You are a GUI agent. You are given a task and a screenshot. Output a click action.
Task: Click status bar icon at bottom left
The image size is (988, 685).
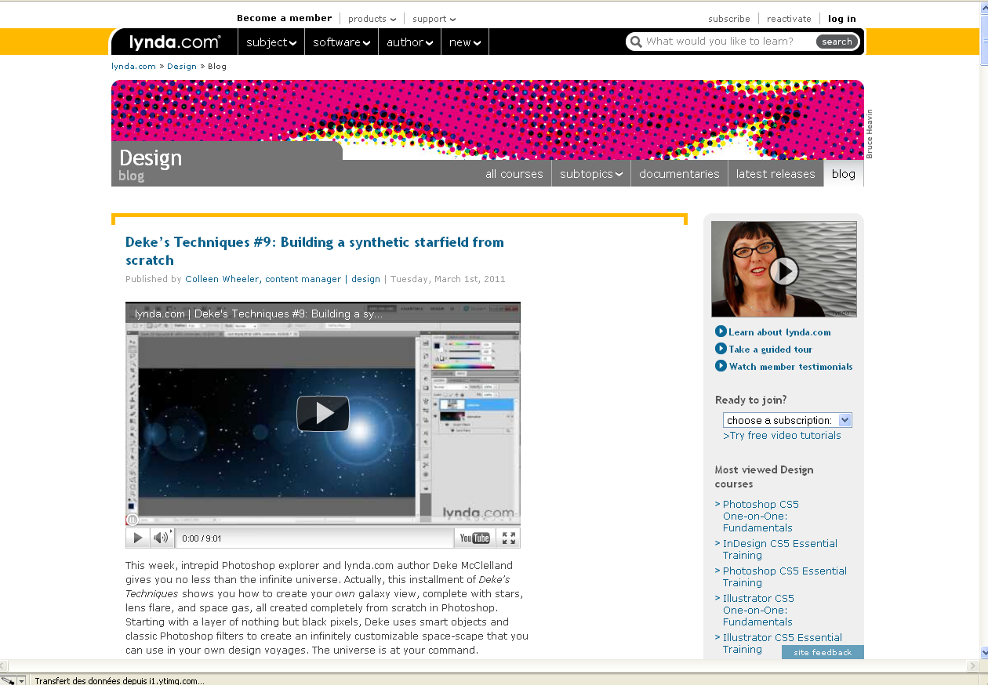point(8,680)
